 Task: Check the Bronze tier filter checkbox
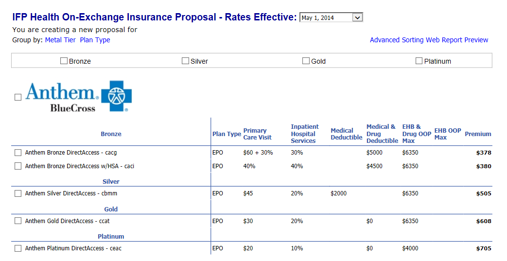pyautogui.click(x=64, y=61)
